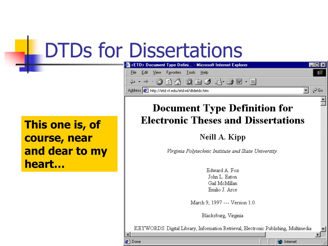Click the 'Emilio J. Arce' name
328x246 pixels.
[x=223, y=190]
